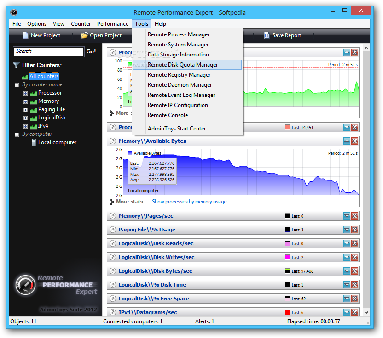Viewport: 383px width, 338px height.
Task: Click the Remote Performance Expert title bar icon
Action: click(x=14, y=12)
